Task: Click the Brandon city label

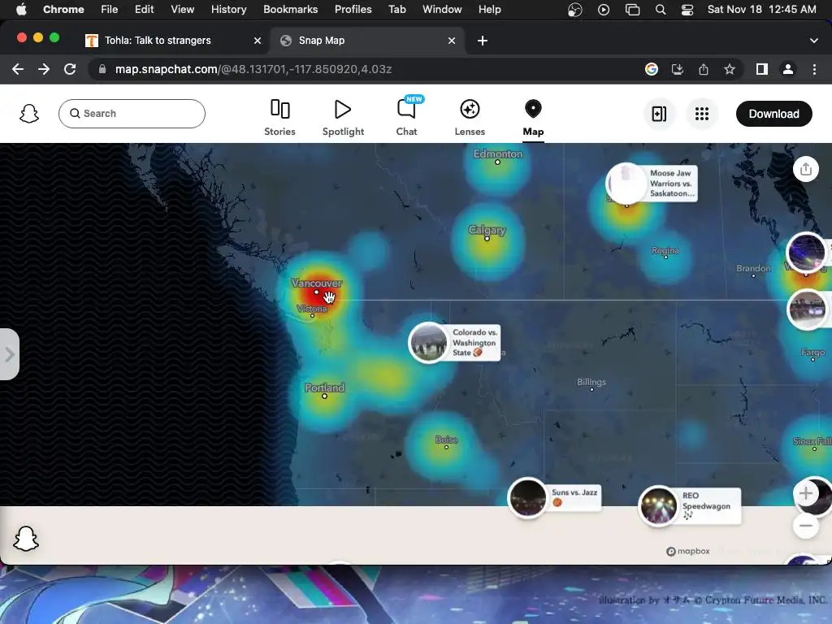Action: tap(753, 268)
